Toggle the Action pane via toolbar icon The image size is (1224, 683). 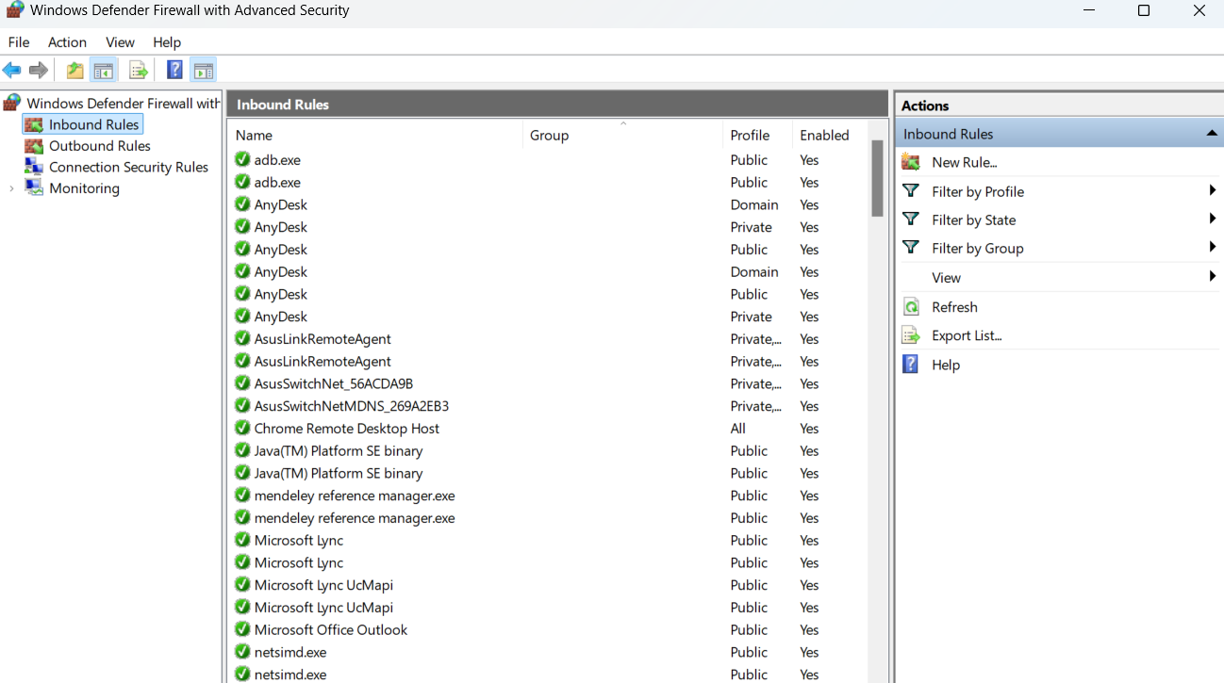click(203, 69)
